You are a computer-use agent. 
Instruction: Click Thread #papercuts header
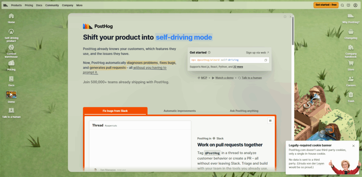[140, 125]
